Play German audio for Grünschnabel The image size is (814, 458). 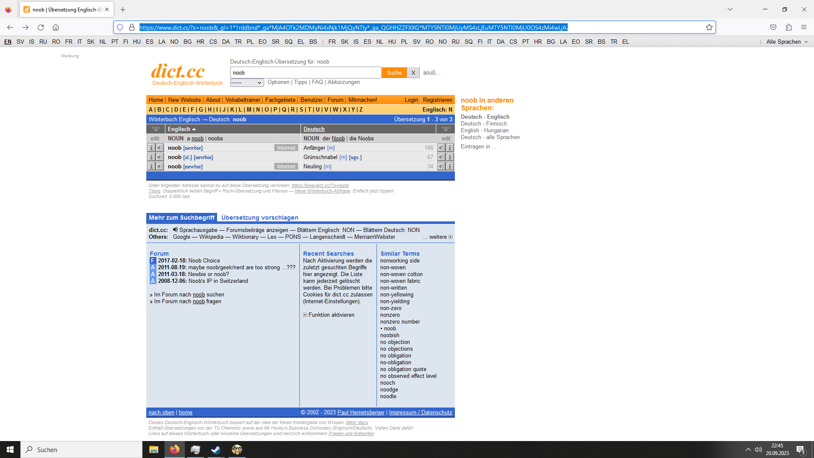pyautogui.click(x=441, y=157)
